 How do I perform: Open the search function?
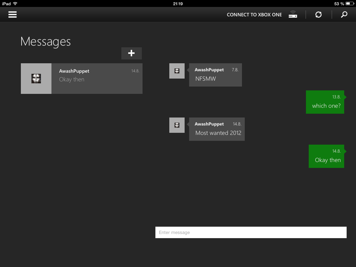(x=344, y=14)
